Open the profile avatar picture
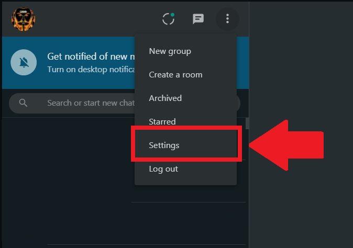 [24, 19]
